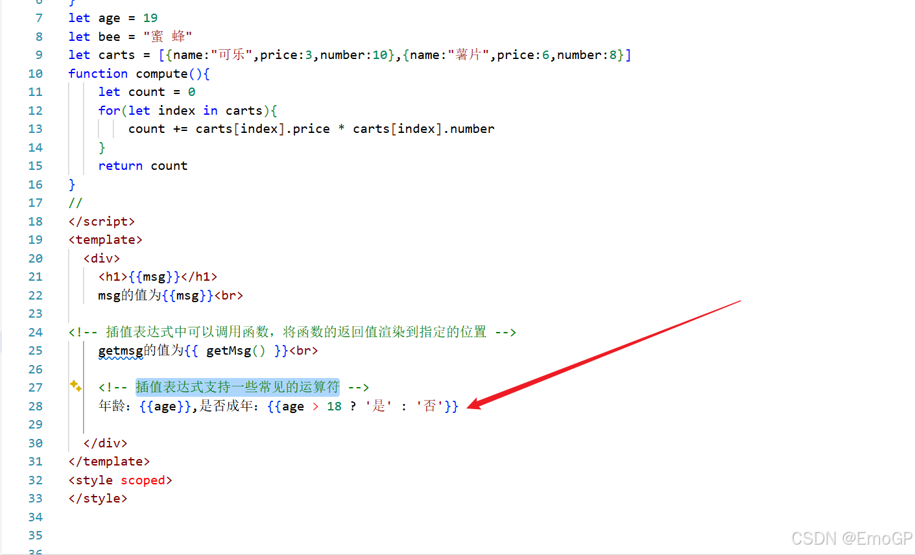Click 'count +=' on line 13
This screenshot has width=915, height=555.
coord(158,129)
